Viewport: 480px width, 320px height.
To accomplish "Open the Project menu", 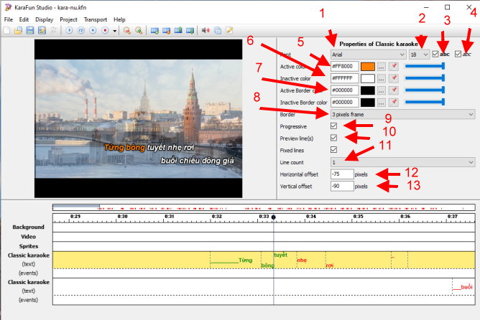I will pyautogui.click(x=69, y=19).
